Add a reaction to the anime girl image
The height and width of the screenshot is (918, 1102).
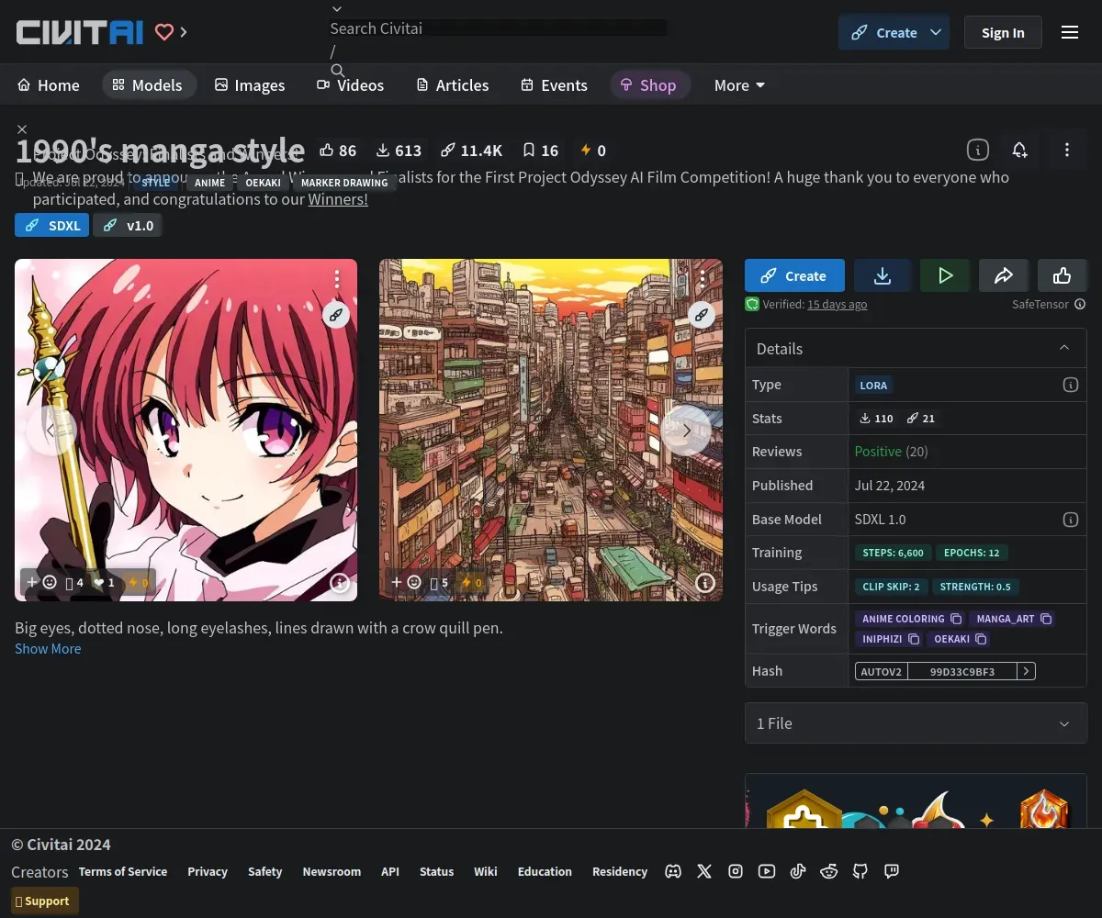tap(41, 582)
